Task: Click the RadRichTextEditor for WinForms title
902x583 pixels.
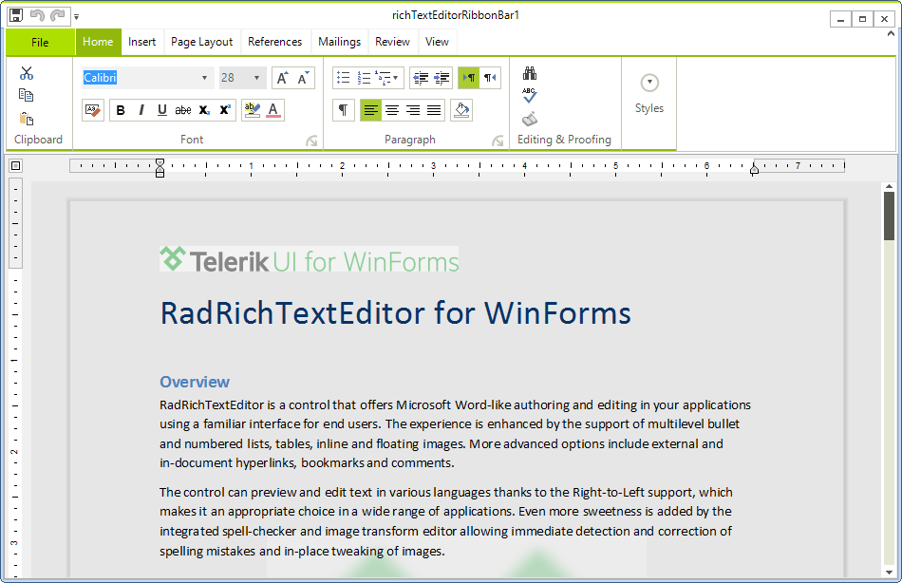Action: 396,313
